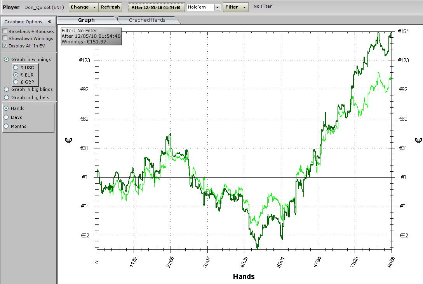423x284 pixels.
Task: Select the Graph tab
Action: click(86, 20)
